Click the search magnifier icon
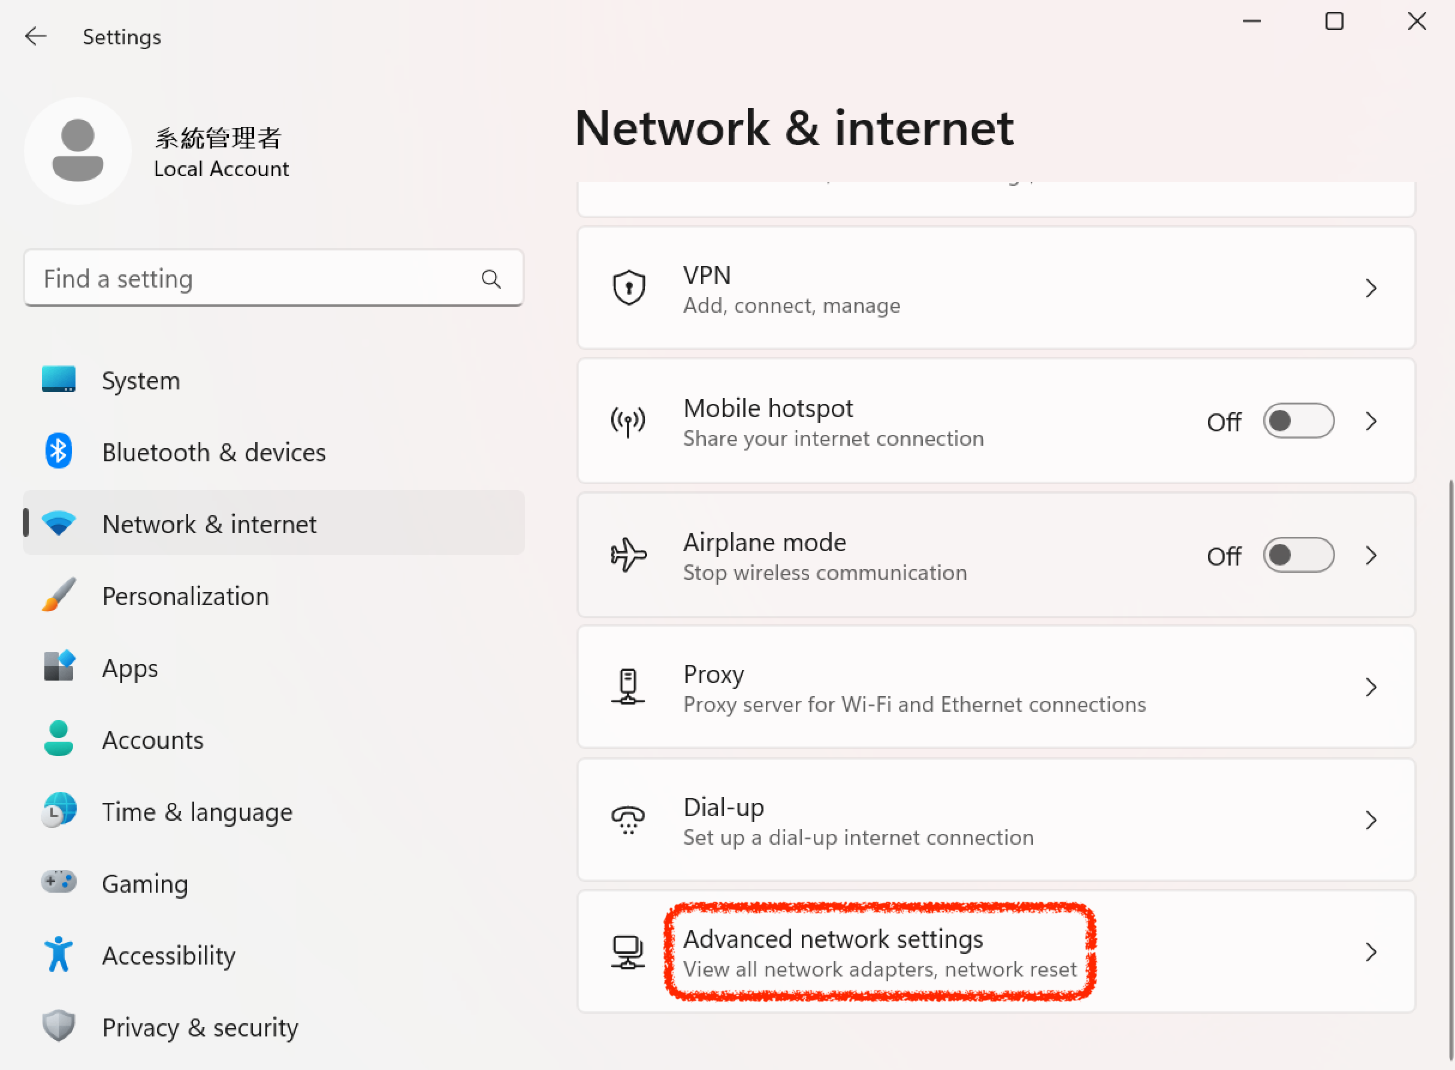The height and width of the screenshot is (1070, 1455). click(491, 279)
